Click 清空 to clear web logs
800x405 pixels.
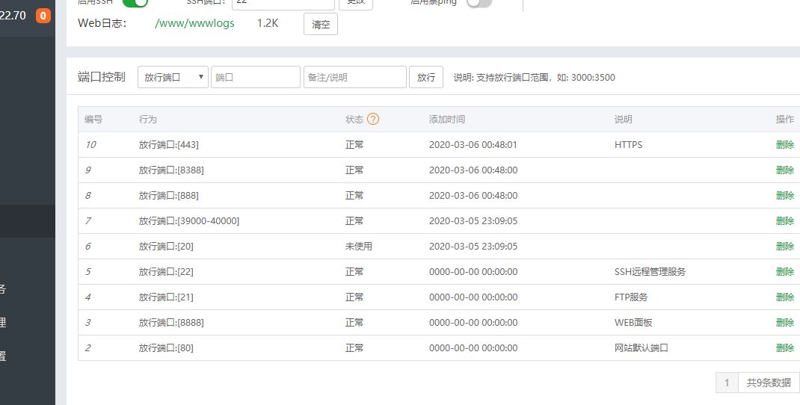click(321, 24)
